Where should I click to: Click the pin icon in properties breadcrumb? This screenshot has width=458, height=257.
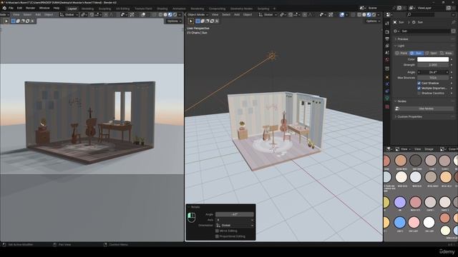click(x=453, y=22)
